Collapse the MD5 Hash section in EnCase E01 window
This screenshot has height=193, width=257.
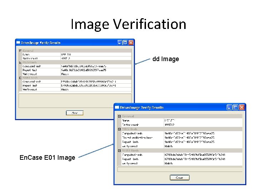coord(119,129)
